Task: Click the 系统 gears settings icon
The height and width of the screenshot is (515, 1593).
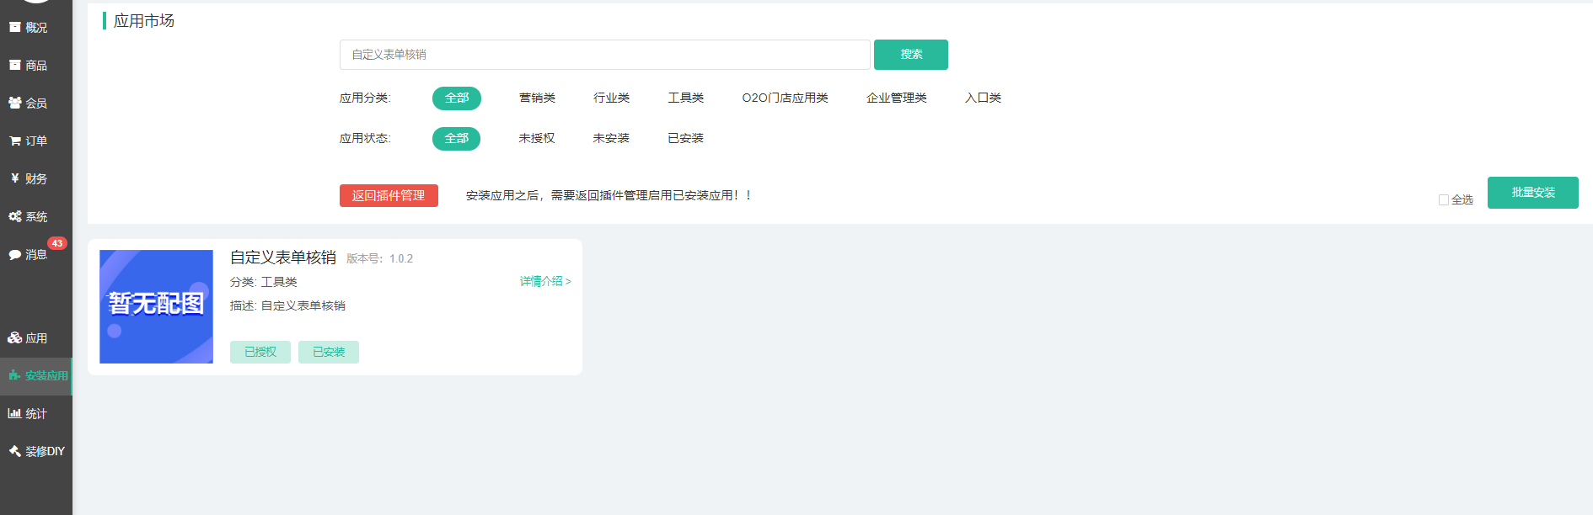Action: (x=15, y=216)
